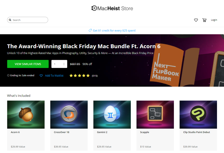The image size is (224, 153).
Task: Click the price tag icon in credit banner
Action: (x=90, y=30)
